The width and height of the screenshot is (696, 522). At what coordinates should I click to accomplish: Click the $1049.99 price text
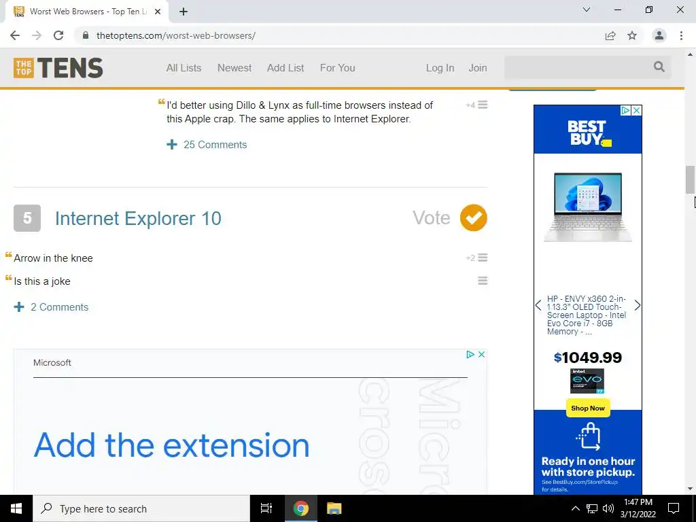(588, 358)
